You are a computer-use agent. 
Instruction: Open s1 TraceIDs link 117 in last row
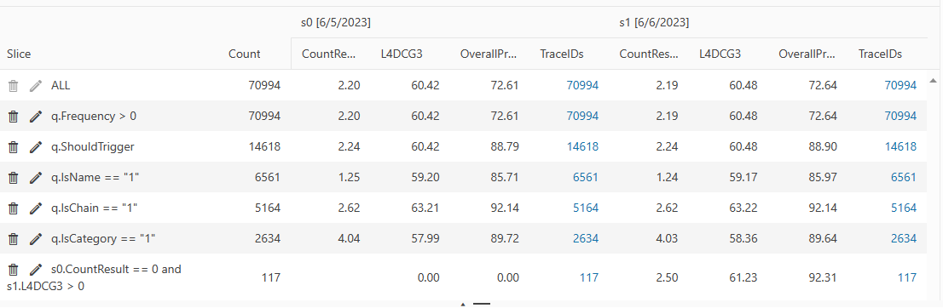(x=907, y=277)
